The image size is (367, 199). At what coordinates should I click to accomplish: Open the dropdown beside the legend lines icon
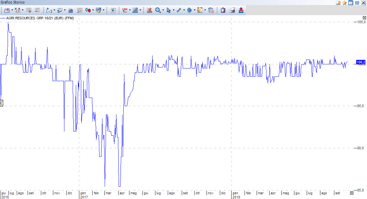coord(130,10)
